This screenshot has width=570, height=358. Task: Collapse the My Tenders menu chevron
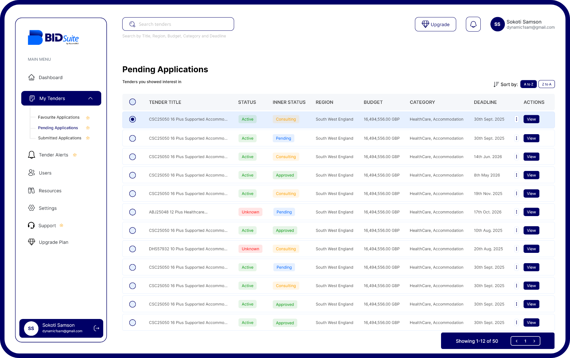point(90,98)
